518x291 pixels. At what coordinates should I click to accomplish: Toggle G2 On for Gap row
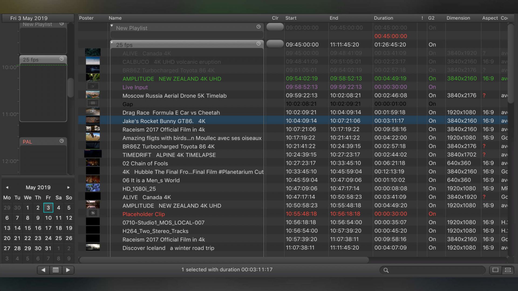click(432, 104)
